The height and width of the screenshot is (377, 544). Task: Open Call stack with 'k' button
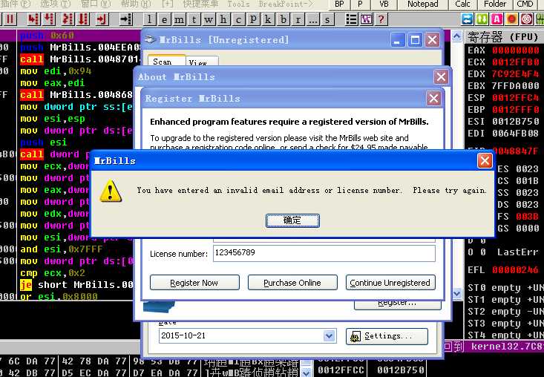pos(268,19)
